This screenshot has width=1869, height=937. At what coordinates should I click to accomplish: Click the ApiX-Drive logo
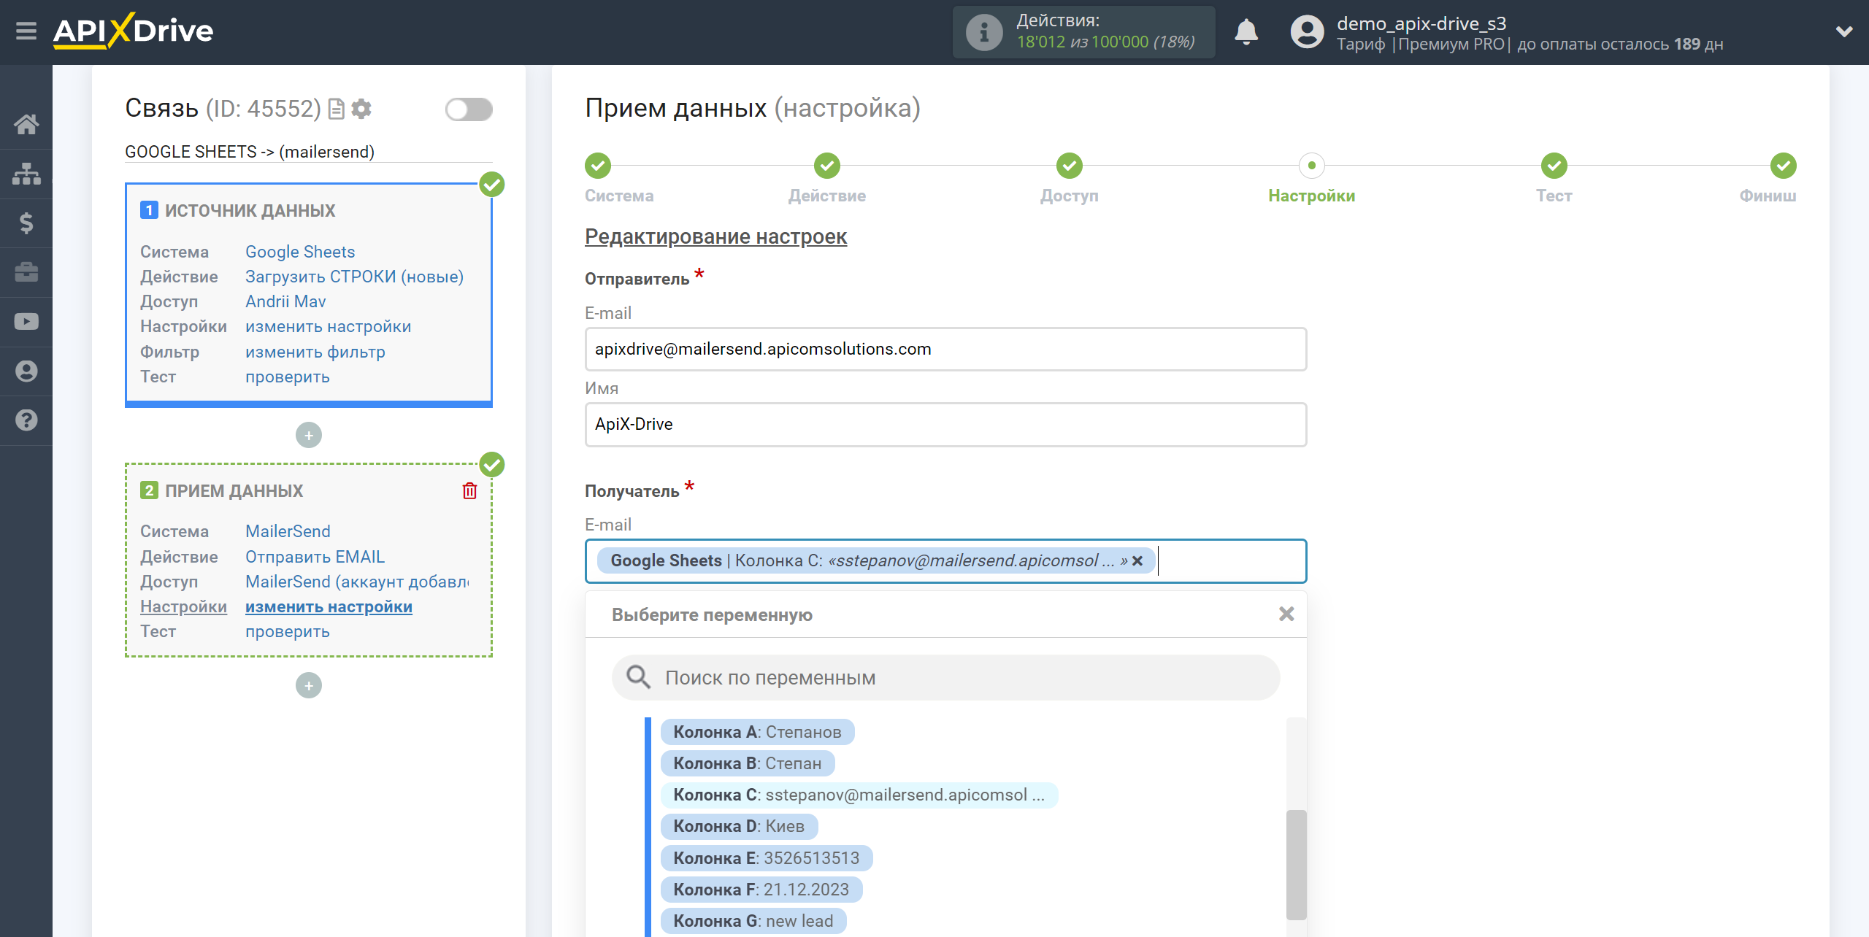[x=134, y=31]
